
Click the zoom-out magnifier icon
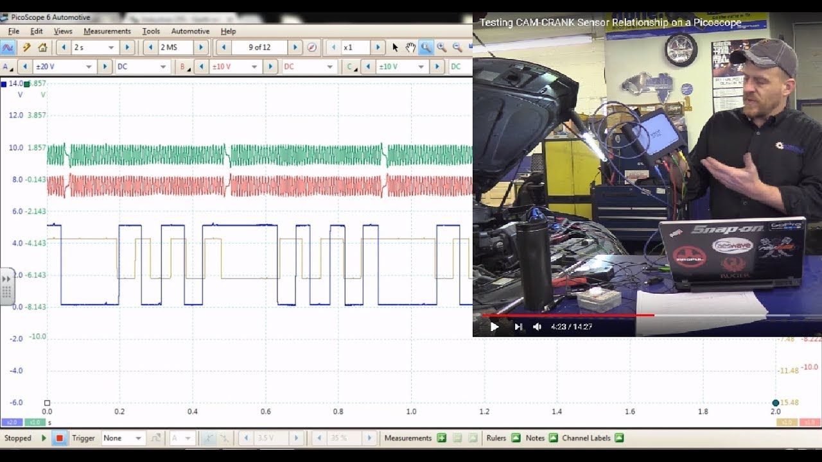click(457, 47)
